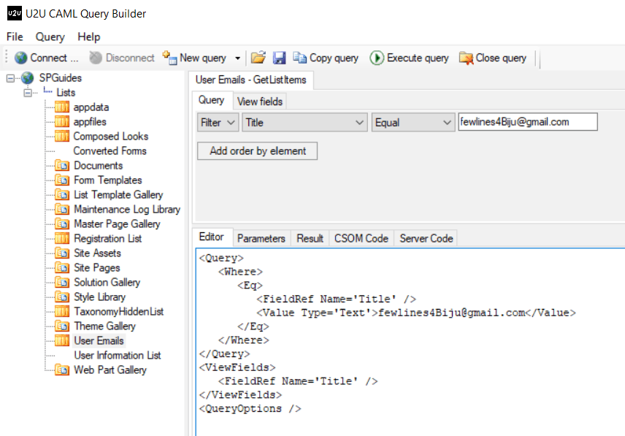Click Add order by element button

pos(258,151)
